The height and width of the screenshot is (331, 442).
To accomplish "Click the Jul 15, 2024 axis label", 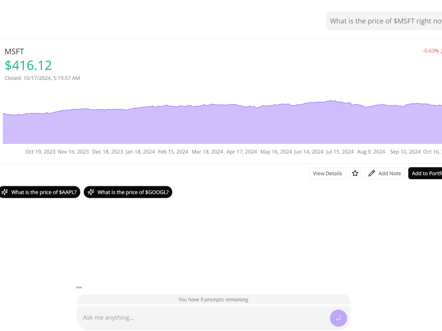I will (x=340, y=152).
